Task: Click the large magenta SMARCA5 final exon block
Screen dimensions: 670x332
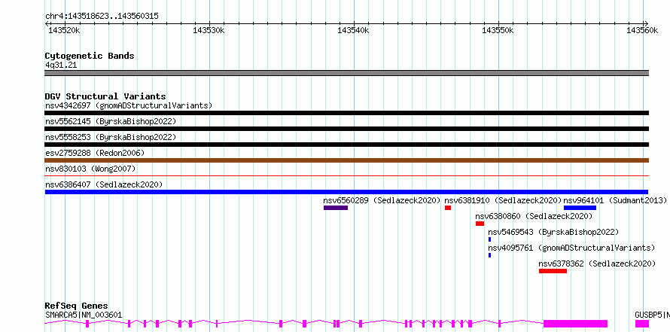Action: point(576,324)
